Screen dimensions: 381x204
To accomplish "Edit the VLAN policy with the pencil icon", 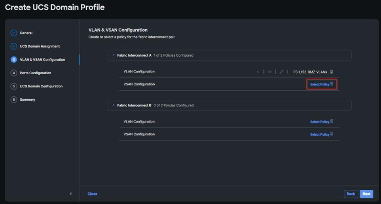I will tap(281, 72).
